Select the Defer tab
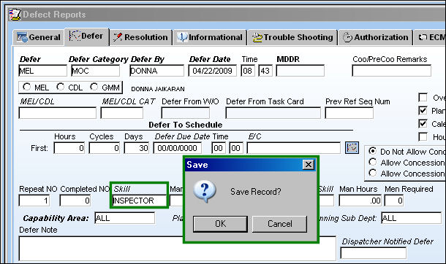The height and width of the screenshot is (264, 446). (86, 36)
